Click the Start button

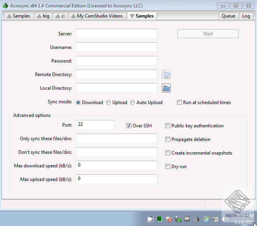(x=208, y=34)
